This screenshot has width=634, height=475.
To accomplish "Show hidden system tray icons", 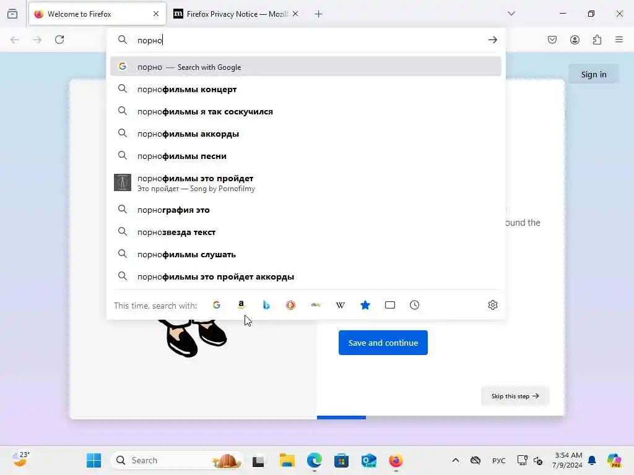I will (x=456, y=460).
